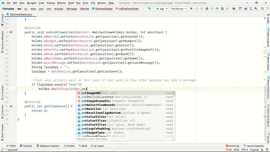
Task: Click the DatingApp breadcrumb
Action: pos(8,8)
